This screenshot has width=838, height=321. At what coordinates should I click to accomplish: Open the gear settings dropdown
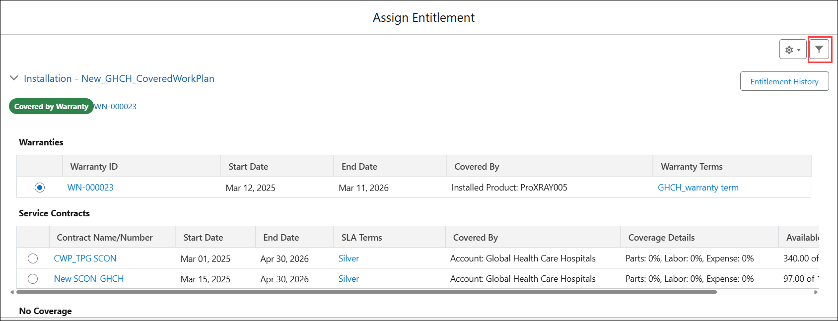point(793,50)
